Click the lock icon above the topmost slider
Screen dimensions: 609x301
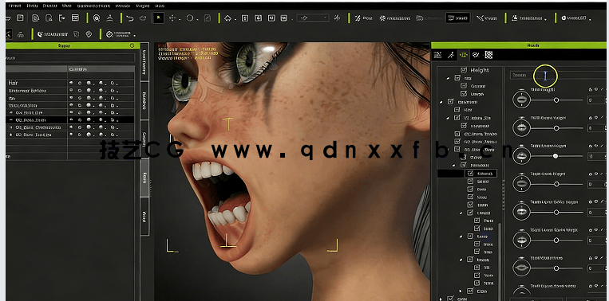point(591,89)
